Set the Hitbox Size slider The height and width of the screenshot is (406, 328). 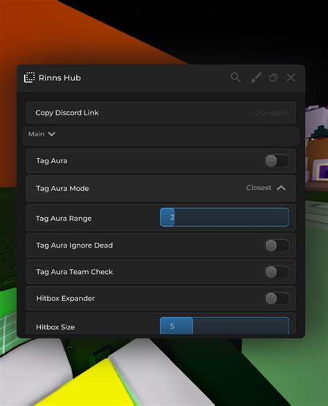tap(224, 326)
